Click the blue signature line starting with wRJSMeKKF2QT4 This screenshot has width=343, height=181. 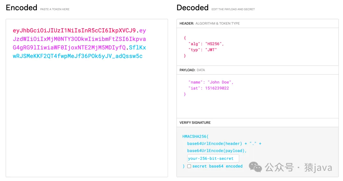point(78,56)
